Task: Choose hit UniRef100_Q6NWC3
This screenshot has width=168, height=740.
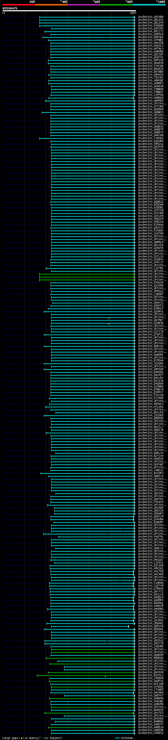Action: tap(151, 112)
